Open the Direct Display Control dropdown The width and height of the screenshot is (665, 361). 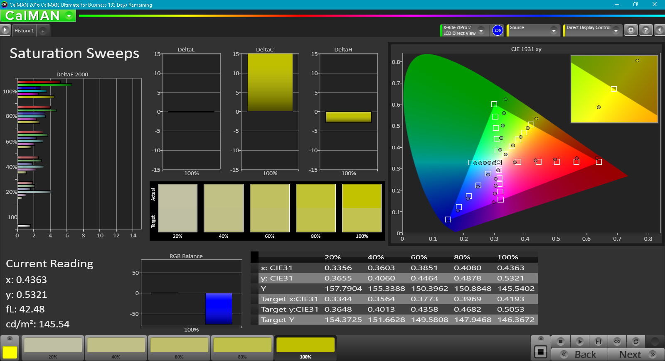tap(616, 31)
